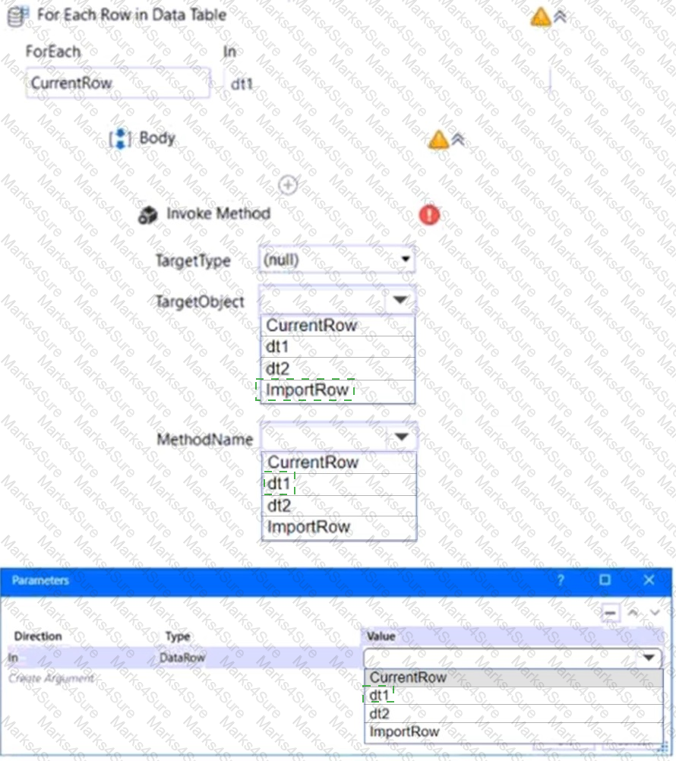
Task: Select dt1 in MethodName list
Action: tap(339, 484)
